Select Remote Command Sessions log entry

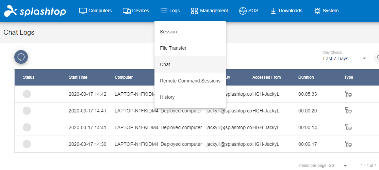tap(190, 81)
